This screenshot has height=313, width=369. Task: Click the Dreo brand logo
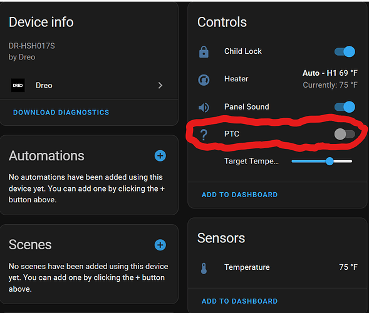(x=18, y=85)
